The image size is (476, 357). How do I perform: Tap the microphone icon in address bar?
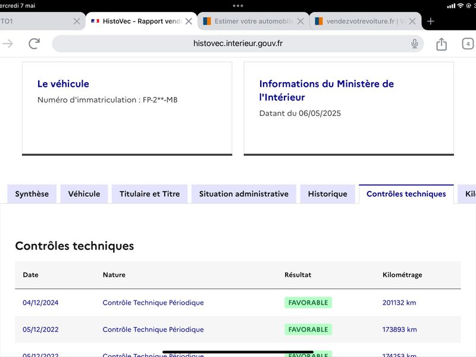[414, 43]
